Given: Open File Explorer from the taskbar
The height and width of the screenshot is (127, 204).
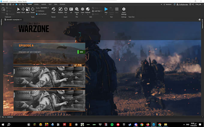Looking at the screenshot, I should tap(166, 125).
